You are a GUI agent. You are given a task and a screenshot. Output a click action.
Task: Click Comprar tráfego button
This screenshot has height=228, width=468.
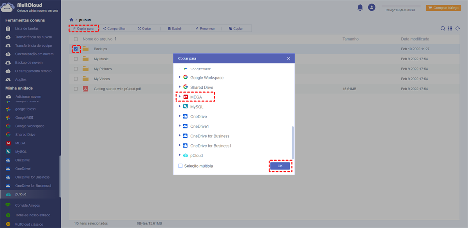pyautogui.click(x=443, y=7)
